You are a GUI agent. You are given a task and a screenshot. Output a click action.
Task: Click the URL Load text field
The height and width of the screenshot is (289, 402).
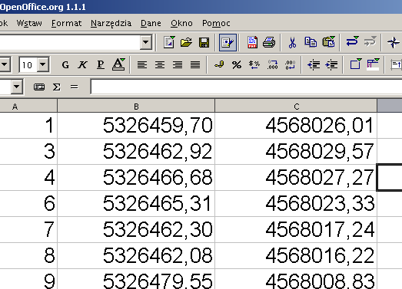pos(70,42)
